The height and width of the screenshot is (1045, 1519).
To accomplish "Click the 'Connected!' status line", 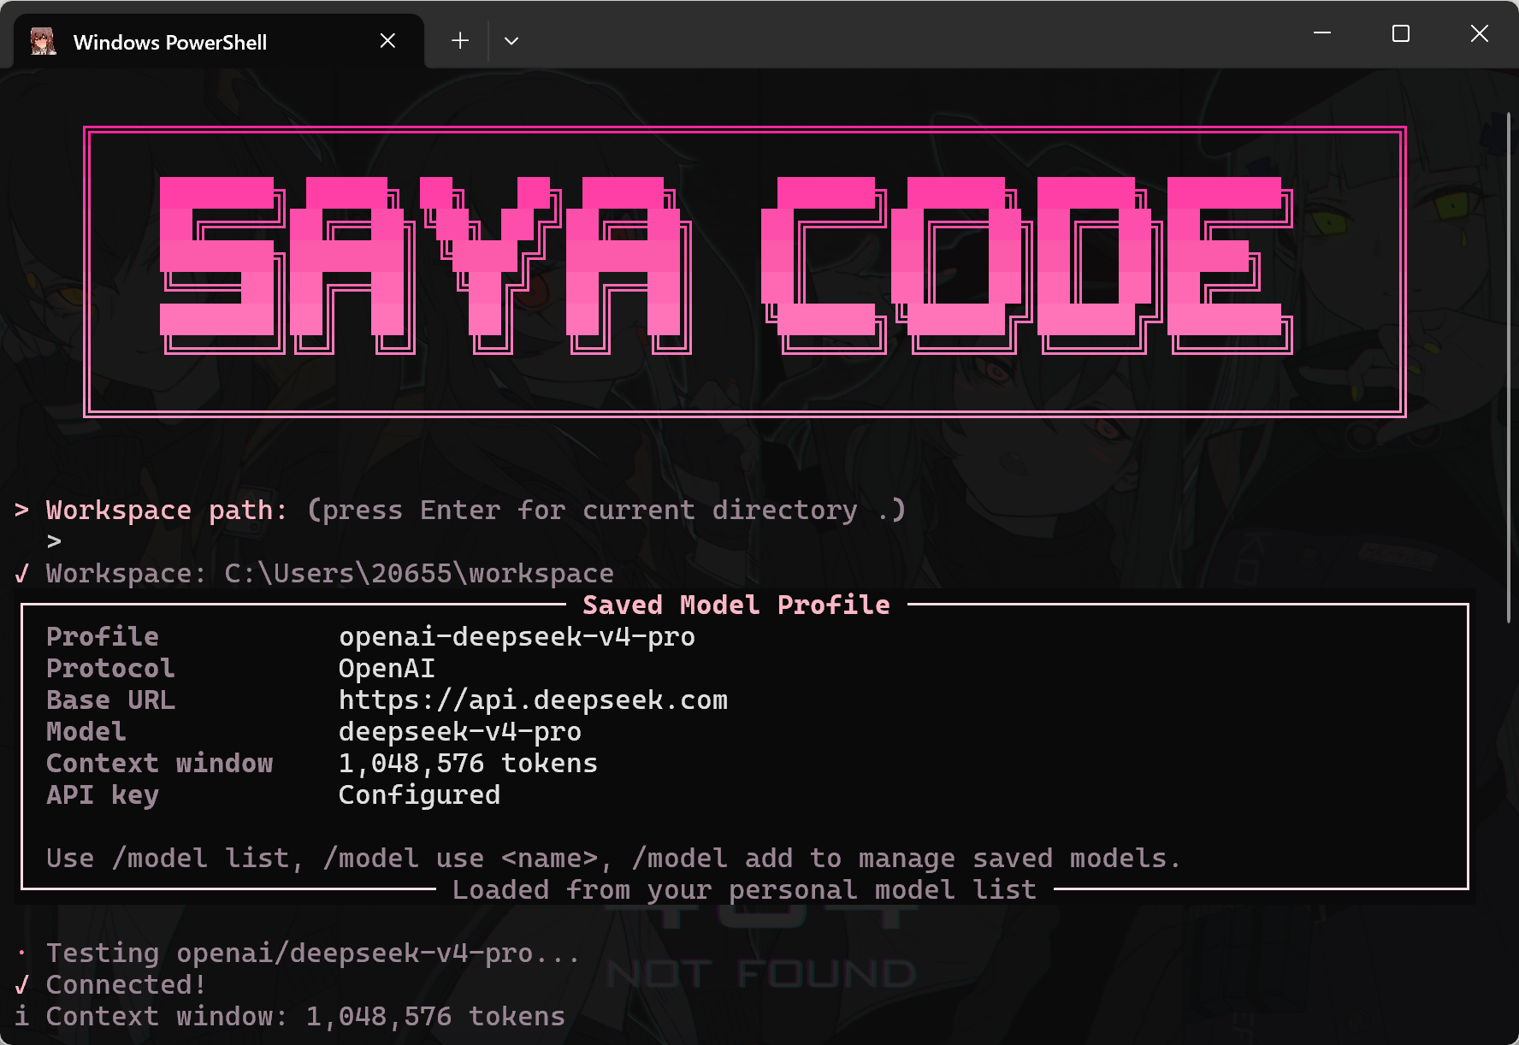I will pyautogui.click(x=126, y=985).
